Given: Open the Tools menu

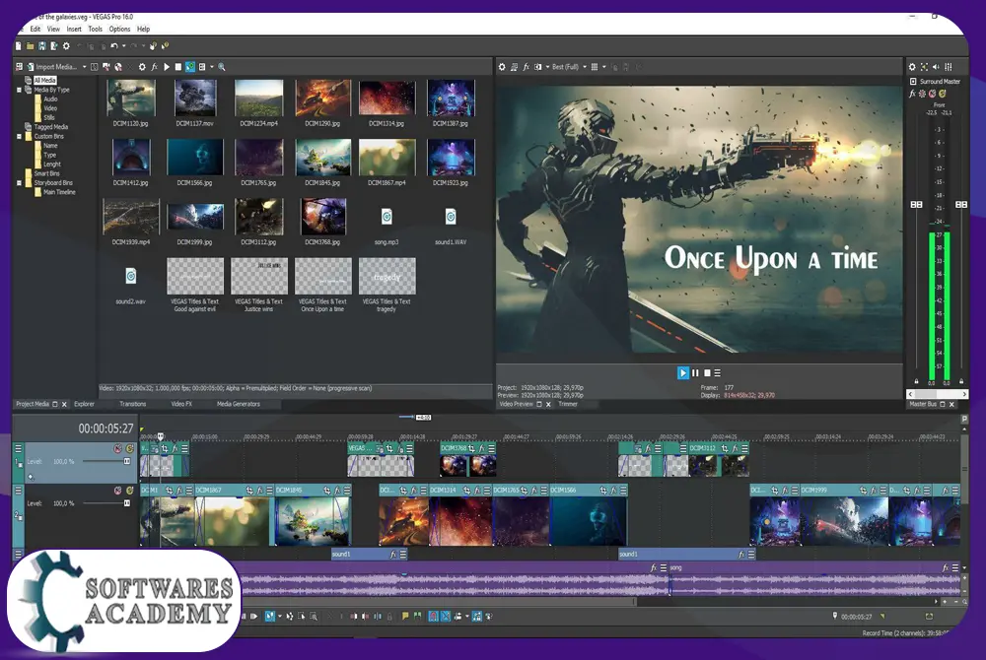Looking at the screenshot, I should tap(95, 29).
